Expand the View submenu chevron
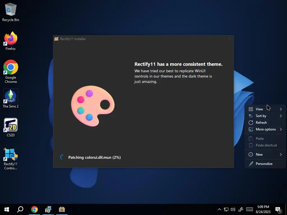 (x=281, y=109)
